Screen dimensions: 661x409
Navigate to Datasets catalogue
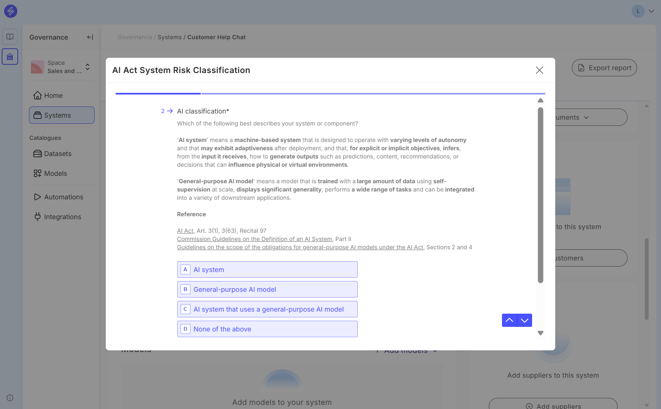pos(57,154)
